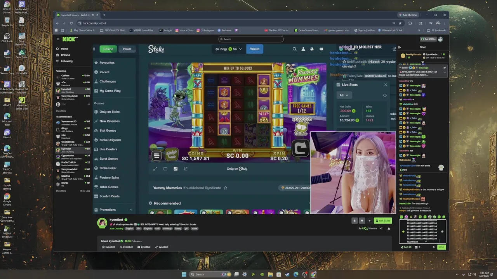Click Stake sidebar hamburger icon

click(94, 49)
